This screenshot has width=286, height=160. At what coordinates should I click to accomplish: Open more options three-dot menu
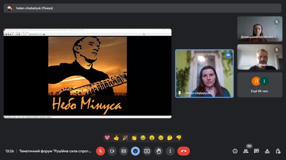pyautogui.click(x=170, y=151)
